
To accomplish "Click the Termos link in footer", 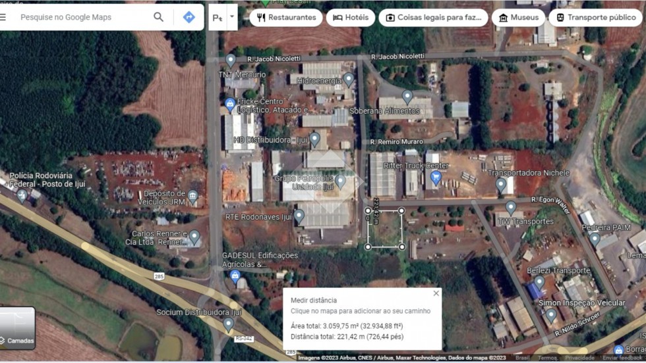I will [548, 358].
